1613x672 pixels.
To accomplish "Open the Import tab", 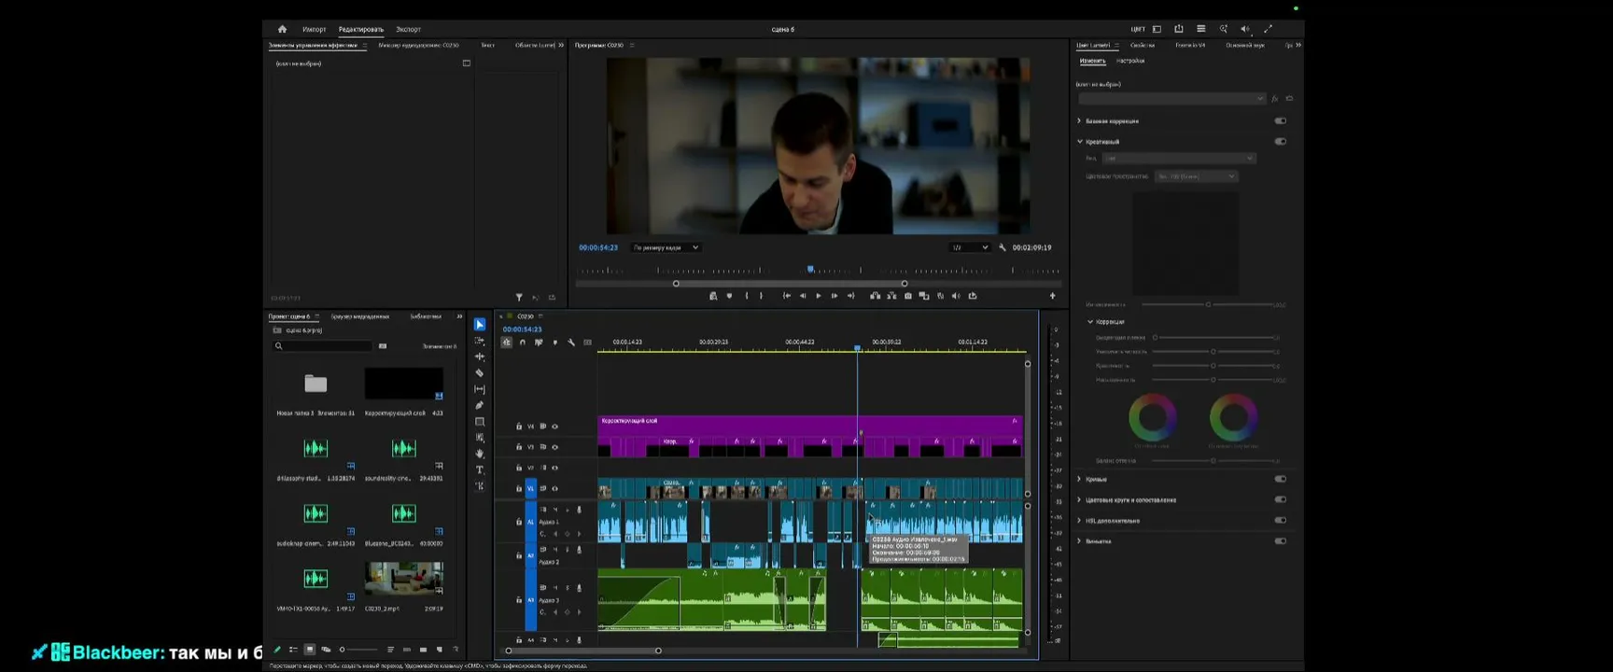I will click(315, 29).
